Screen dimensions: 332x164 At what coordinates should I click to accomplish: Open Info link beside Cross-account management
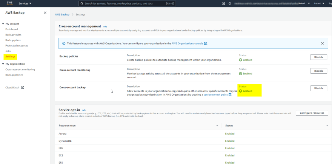click(x=105, y=26)
